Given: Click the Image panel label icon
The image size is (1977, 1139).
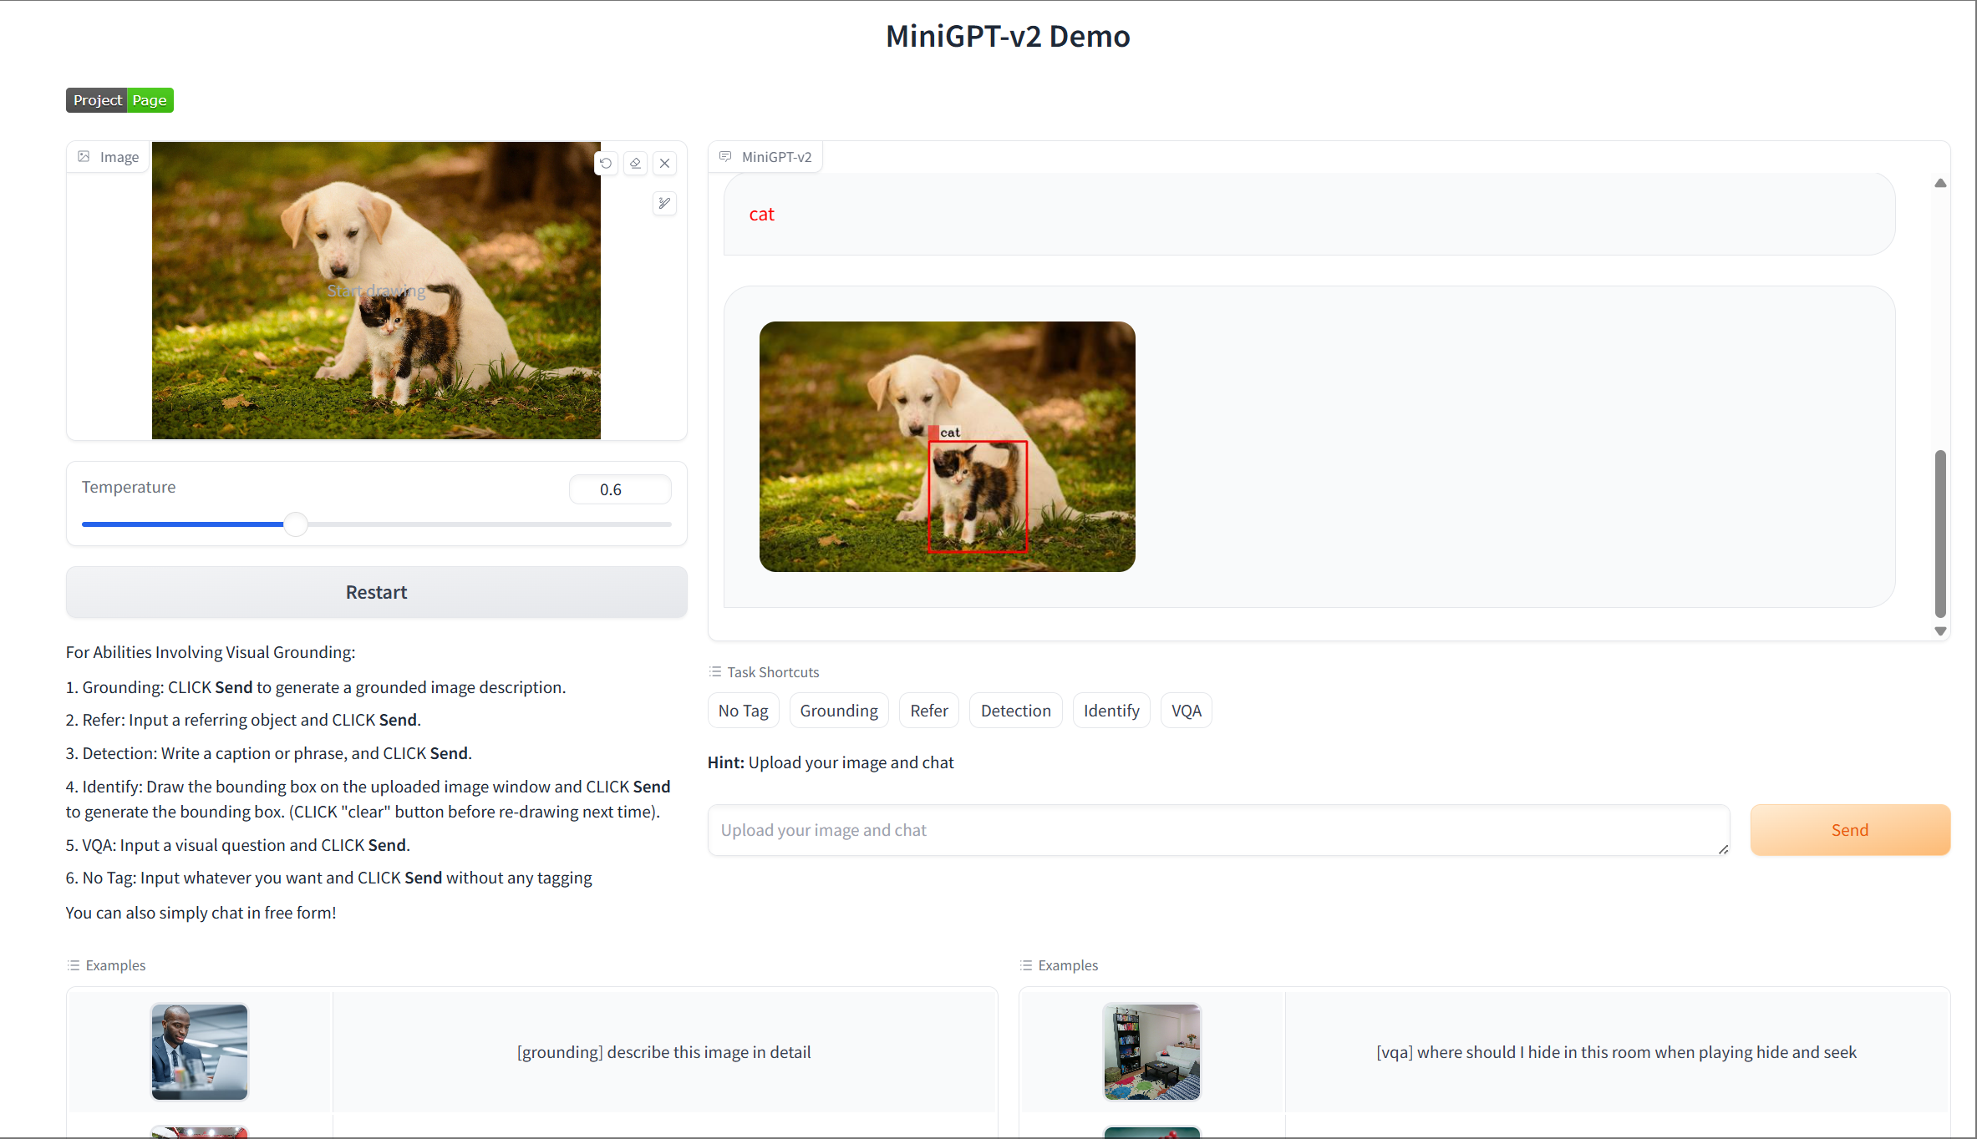Looking at the screenshot, I should pos(84,157).
